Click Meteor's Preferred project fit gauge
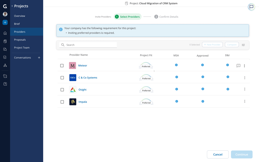259x162 pixels. click(146, 65)
